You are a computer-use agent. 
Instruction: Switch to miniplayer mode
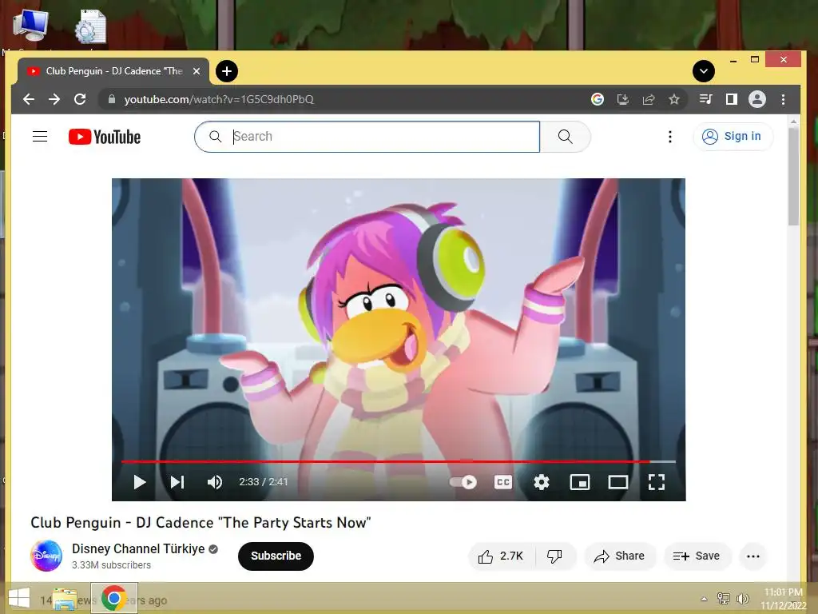(x=580, y=482)
